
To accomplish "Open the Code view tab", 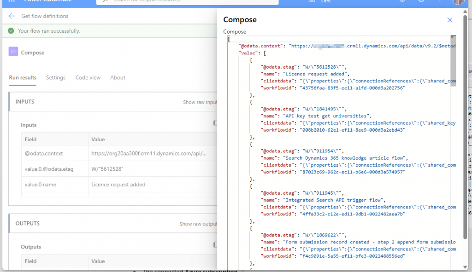I will pyautogui.click(x=88, y=78).
